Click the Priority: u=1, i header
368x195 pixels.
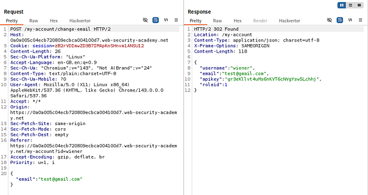pyautogui.click(x=32, y=162)
